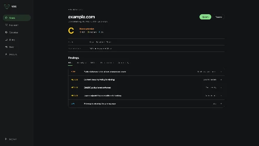Click the Rescan button

(219, 17)
